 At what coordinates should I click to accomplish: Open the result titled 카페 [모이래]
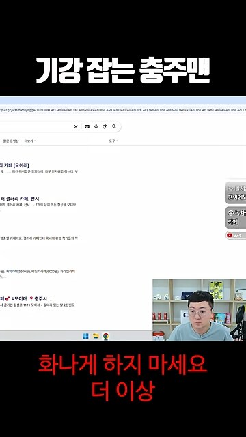(x=14, y=165)
